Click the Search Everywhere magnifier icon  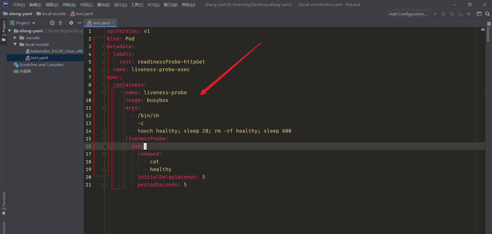pyautogui.click(x=487, y=14)
